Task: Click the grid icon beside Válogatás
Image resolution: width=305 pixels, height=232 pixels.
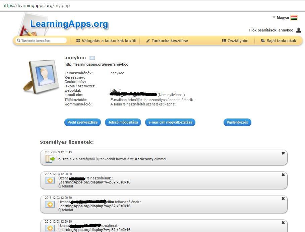Action: coord(78,41)
